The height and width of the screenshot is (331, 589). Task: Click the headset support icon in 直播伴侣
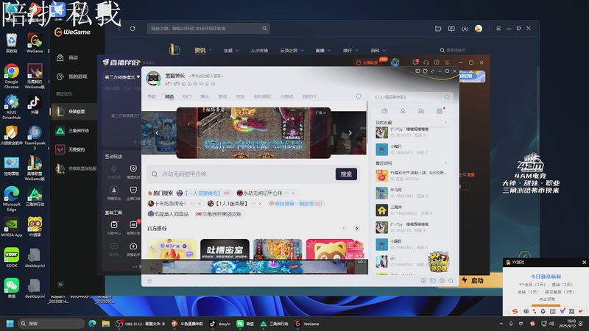click(426, 63)
